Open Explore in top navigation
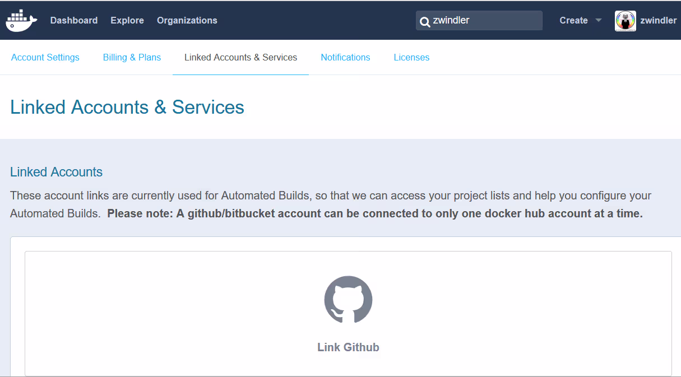 coord(127,20)
